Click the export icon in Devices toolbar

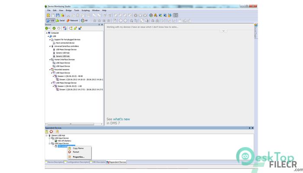coord(71,29)
